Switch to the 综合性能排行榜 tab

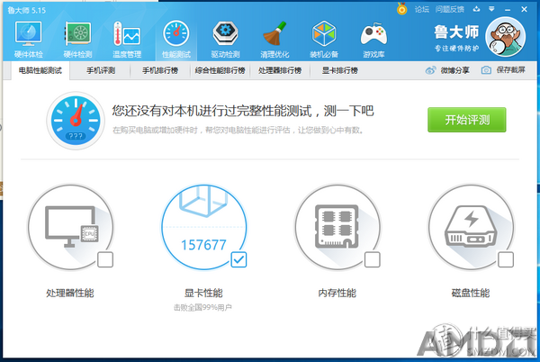220,70
